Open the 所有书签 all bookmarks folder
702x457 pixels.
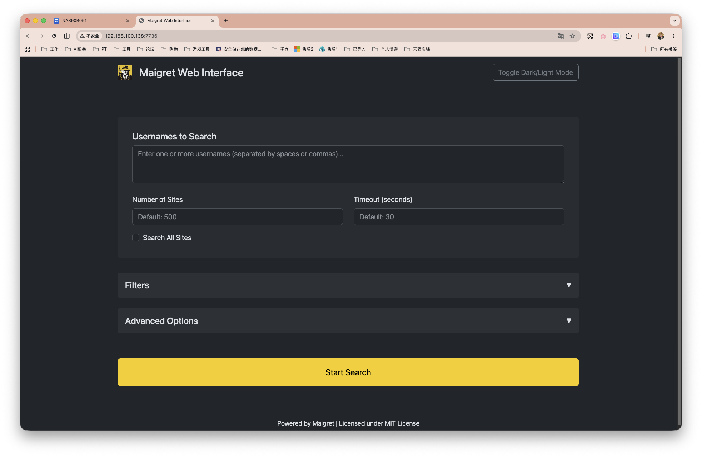[664, 49]
